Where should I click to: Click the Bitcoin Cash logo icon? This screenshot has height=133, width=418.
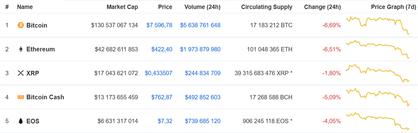pyautogui.click(x=21, y=97)
